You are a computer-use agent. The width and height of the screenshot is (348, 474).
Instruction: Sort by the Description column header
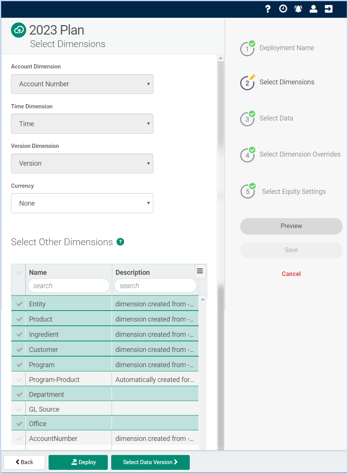(x=132, y=272)
